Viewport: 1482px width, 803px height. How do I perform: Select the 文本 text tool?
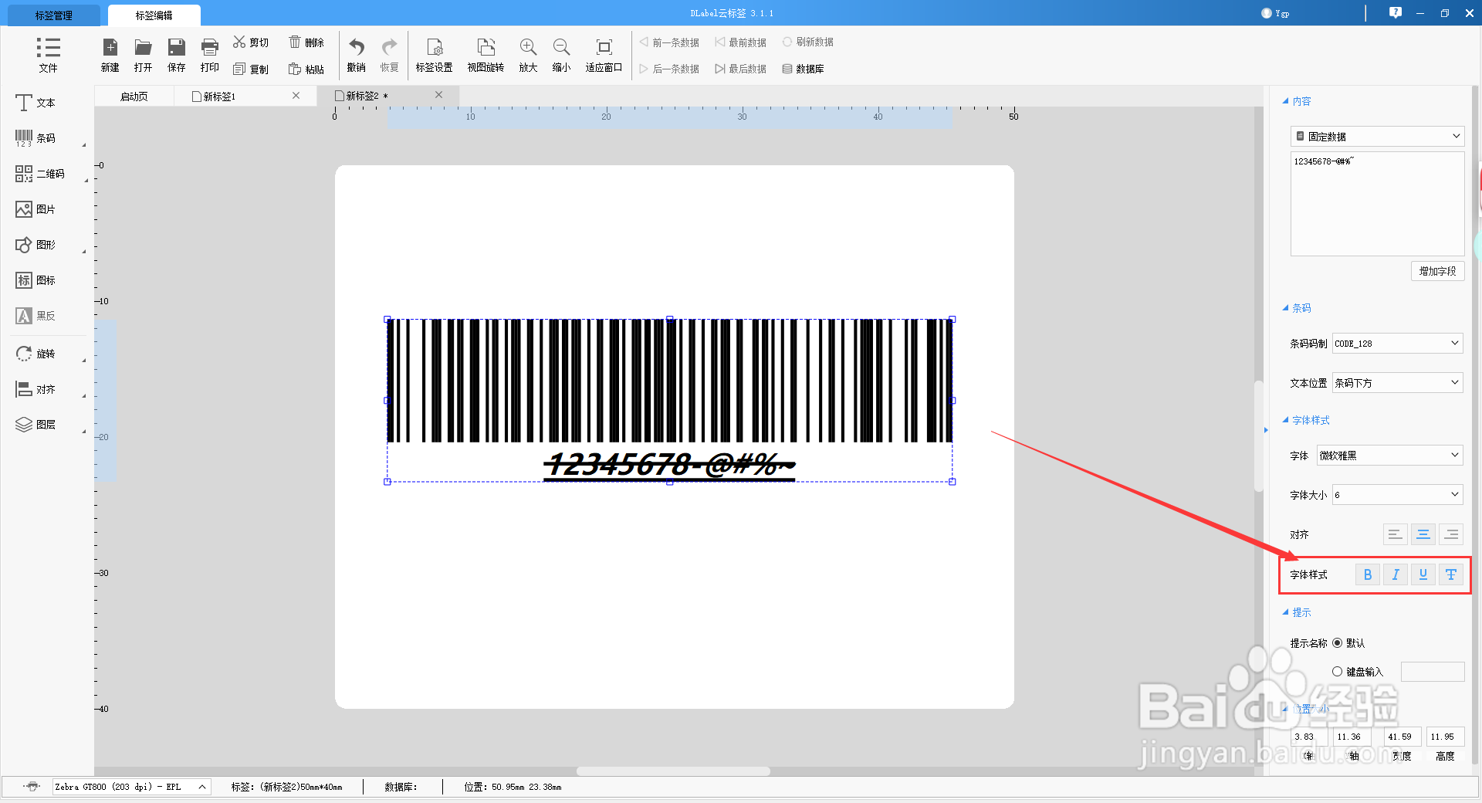coord(36,103)
